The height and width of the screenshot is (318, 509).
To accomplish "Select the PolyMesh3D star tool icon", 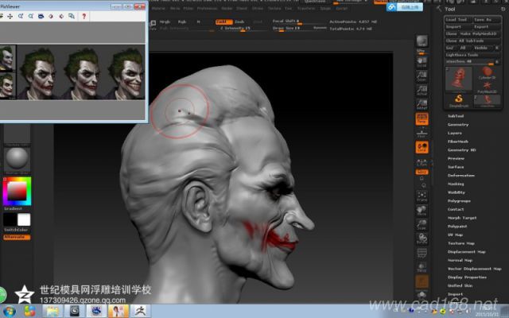I will (487, 87).
